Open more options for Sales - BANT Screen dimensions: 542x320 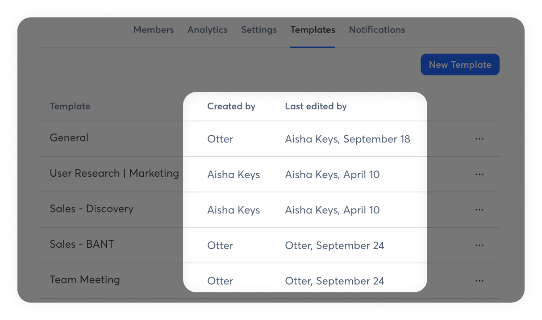479,245
